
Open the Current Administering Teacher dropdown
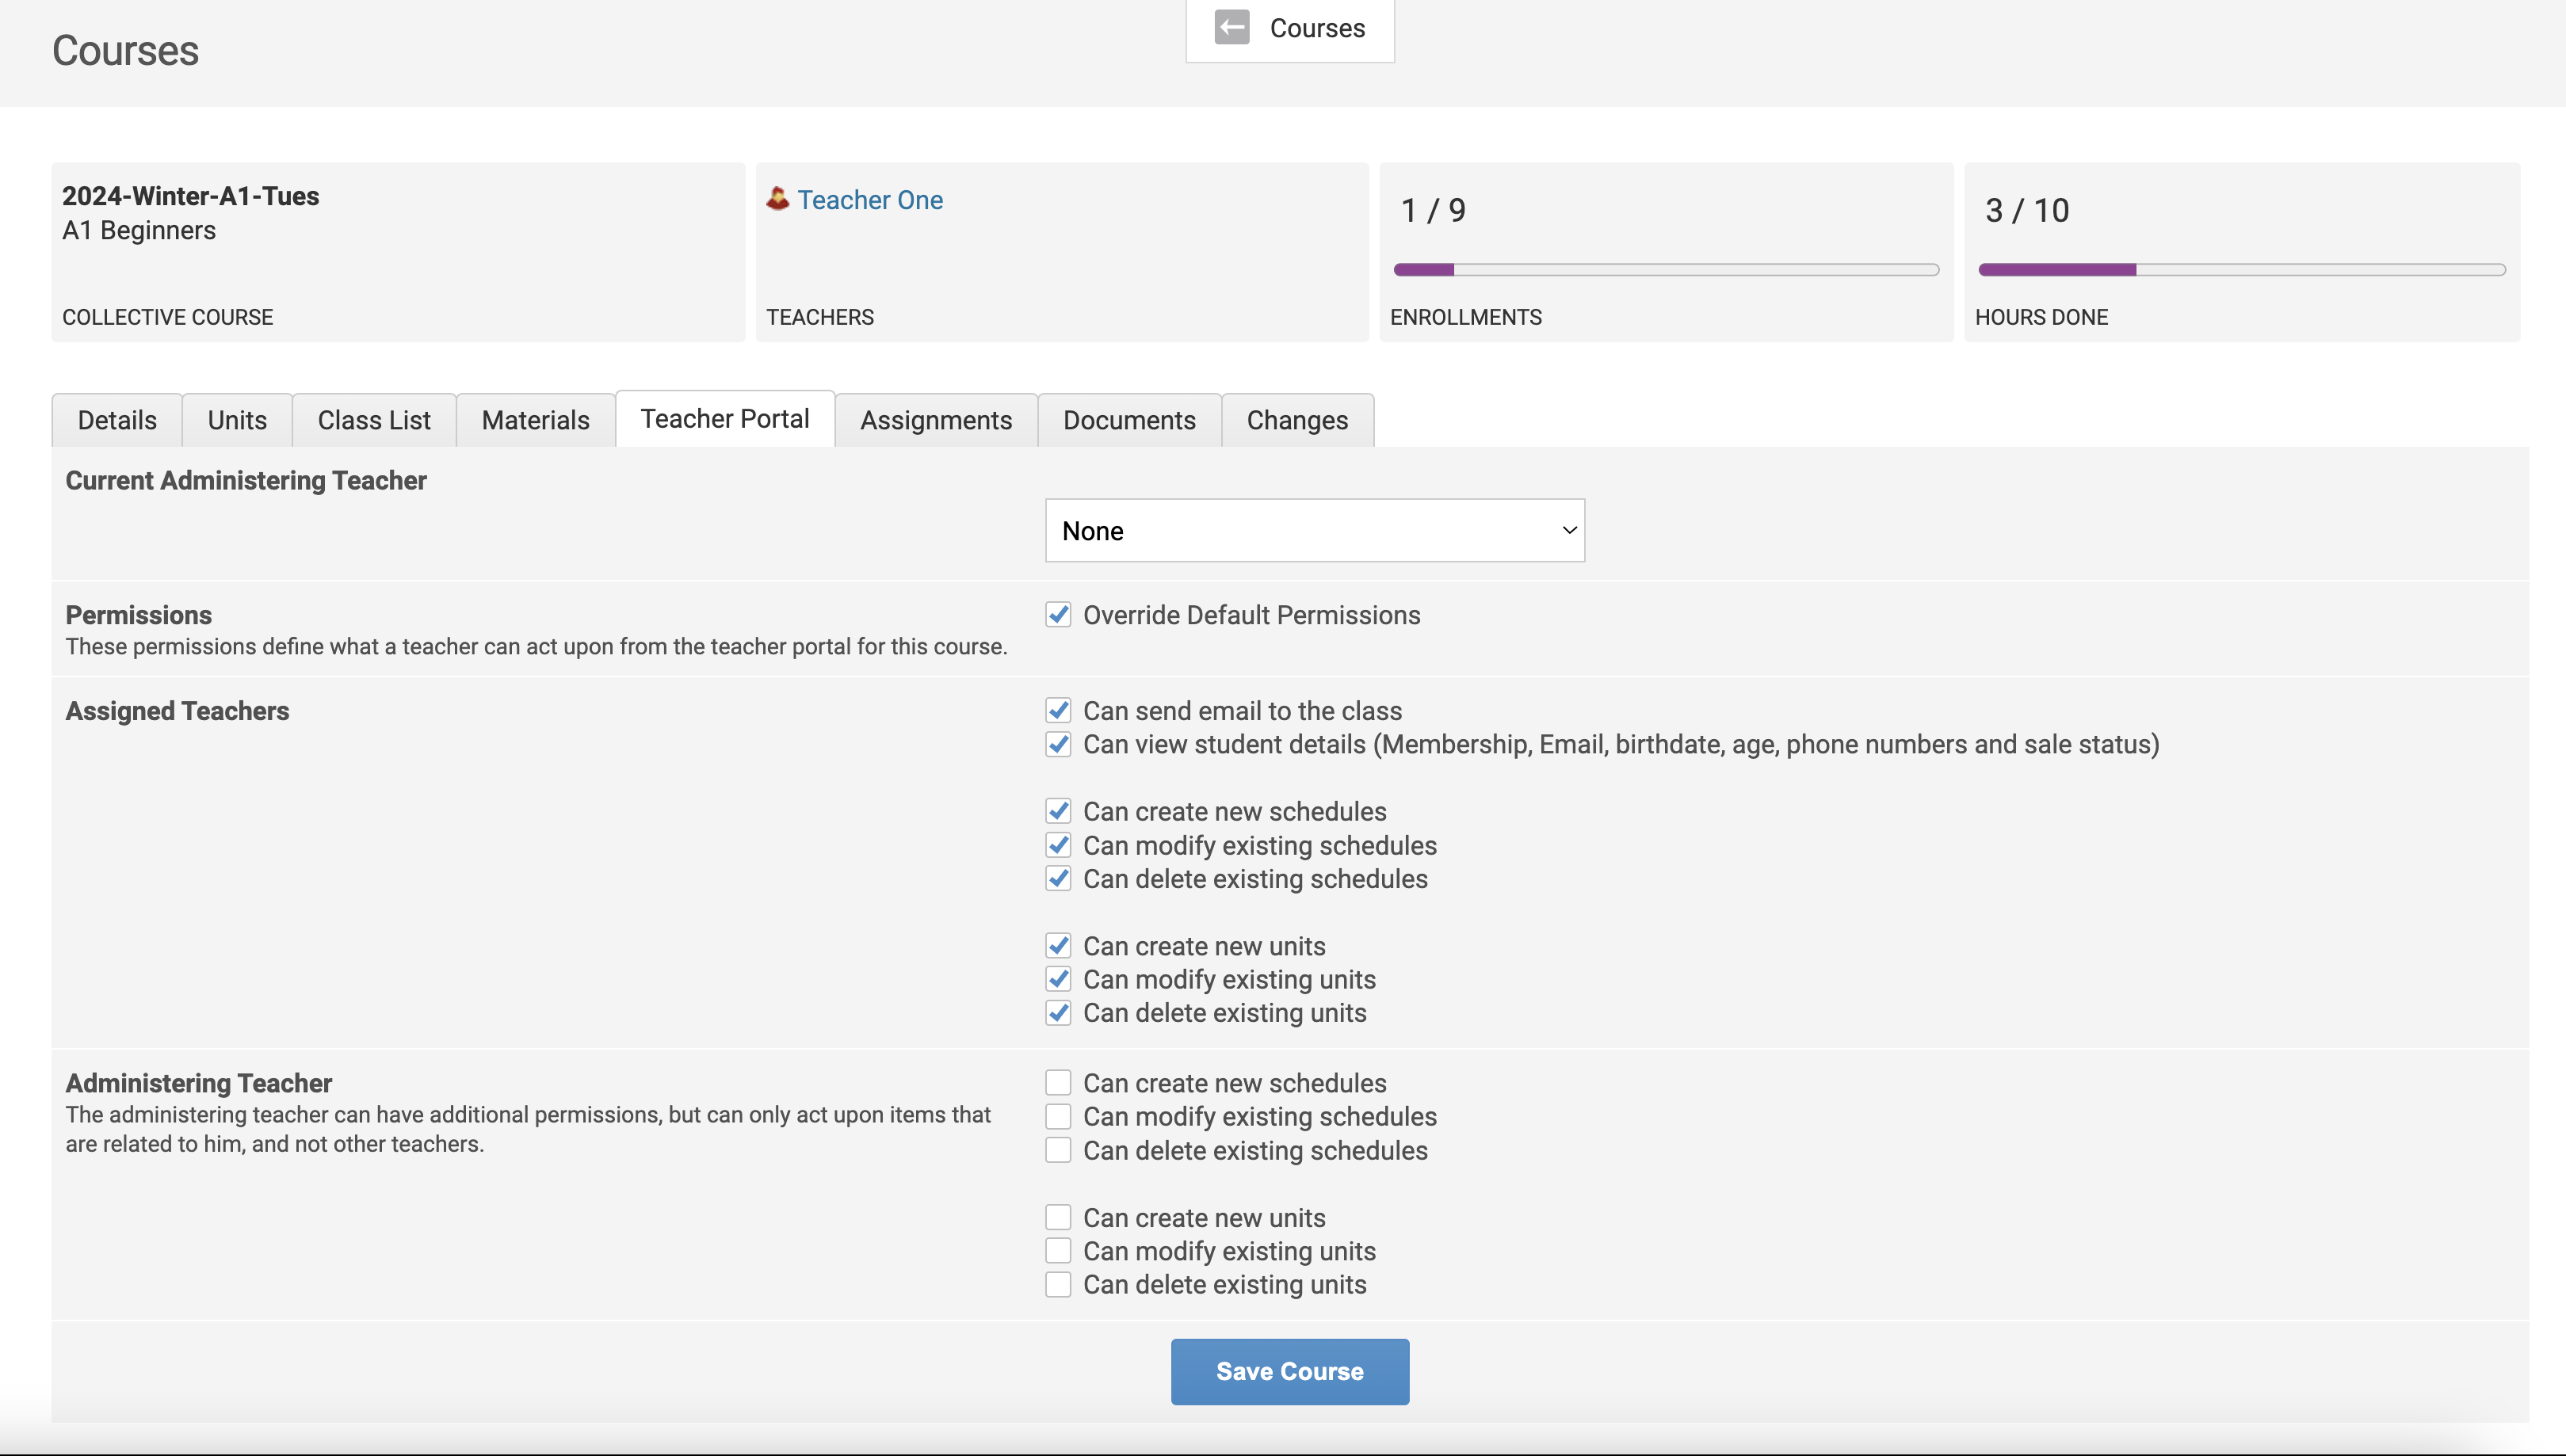[1315, 531]
